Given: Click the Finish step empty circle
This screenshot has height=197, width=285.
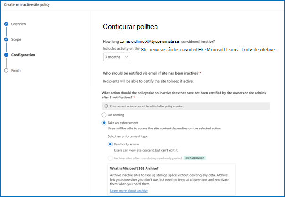Looking at the screenshot, I should [6, 70].
